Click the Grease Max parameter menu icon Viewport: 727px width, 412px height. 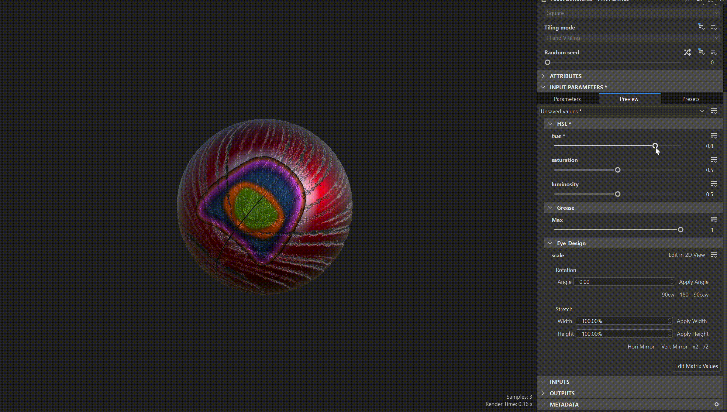coord(714,219)
